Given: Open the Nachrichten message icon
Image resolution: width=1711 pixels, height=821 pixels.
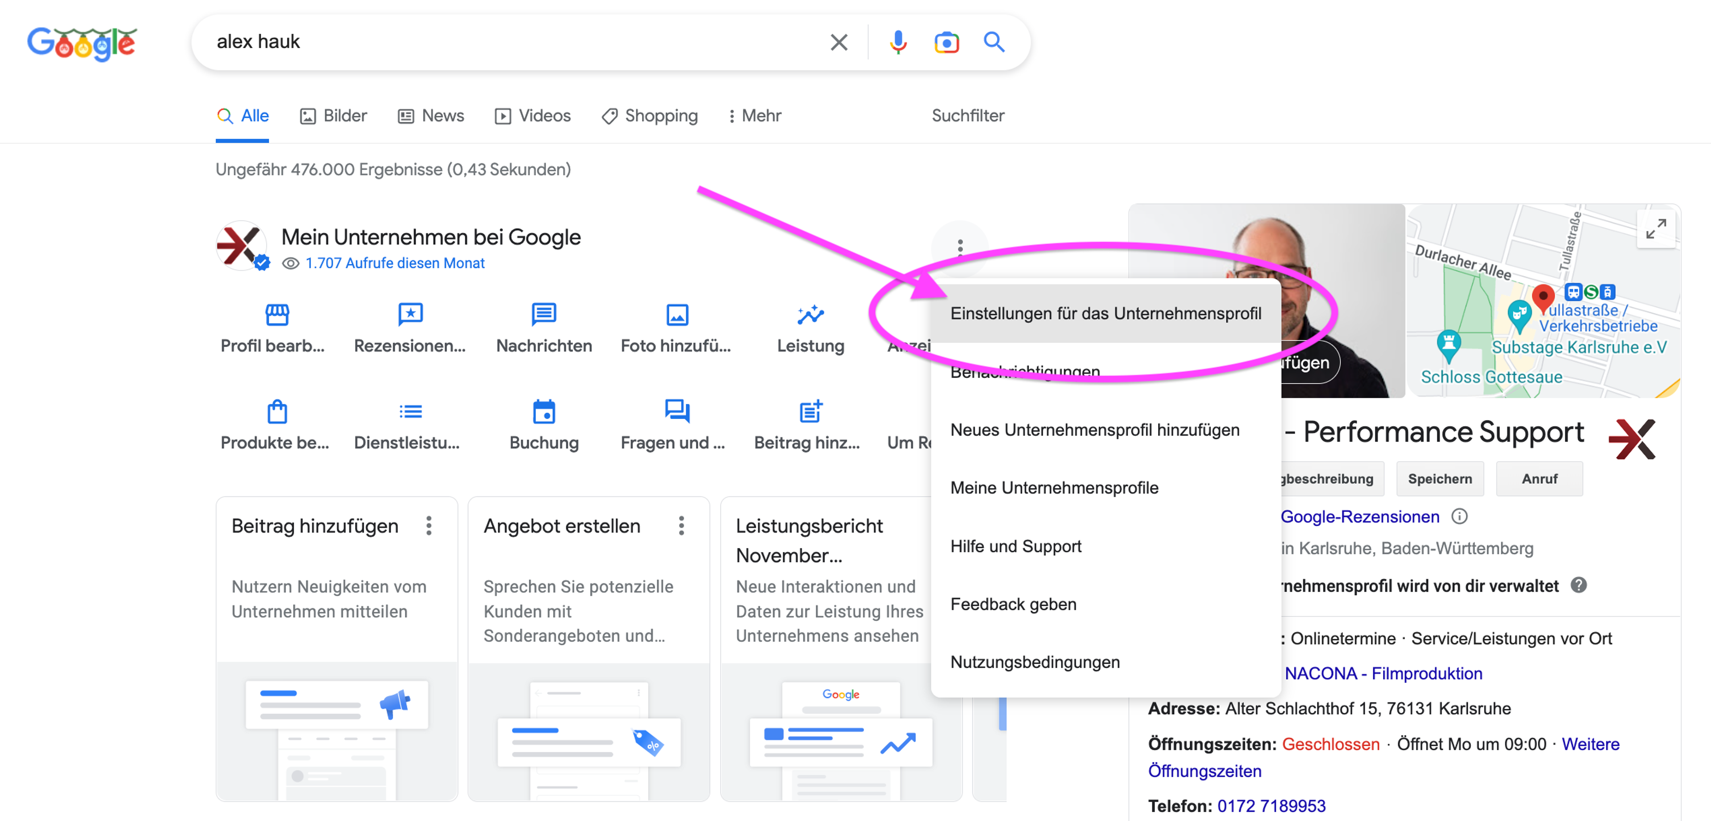Looking at the screenshot, I should [544, 314].
